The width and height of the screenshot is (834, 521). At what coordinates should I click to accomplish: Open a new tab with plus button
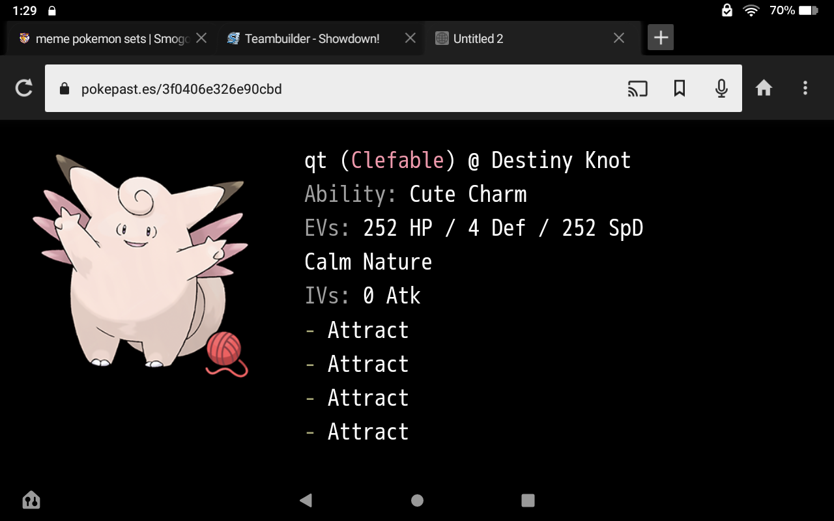tap(661, 38)
